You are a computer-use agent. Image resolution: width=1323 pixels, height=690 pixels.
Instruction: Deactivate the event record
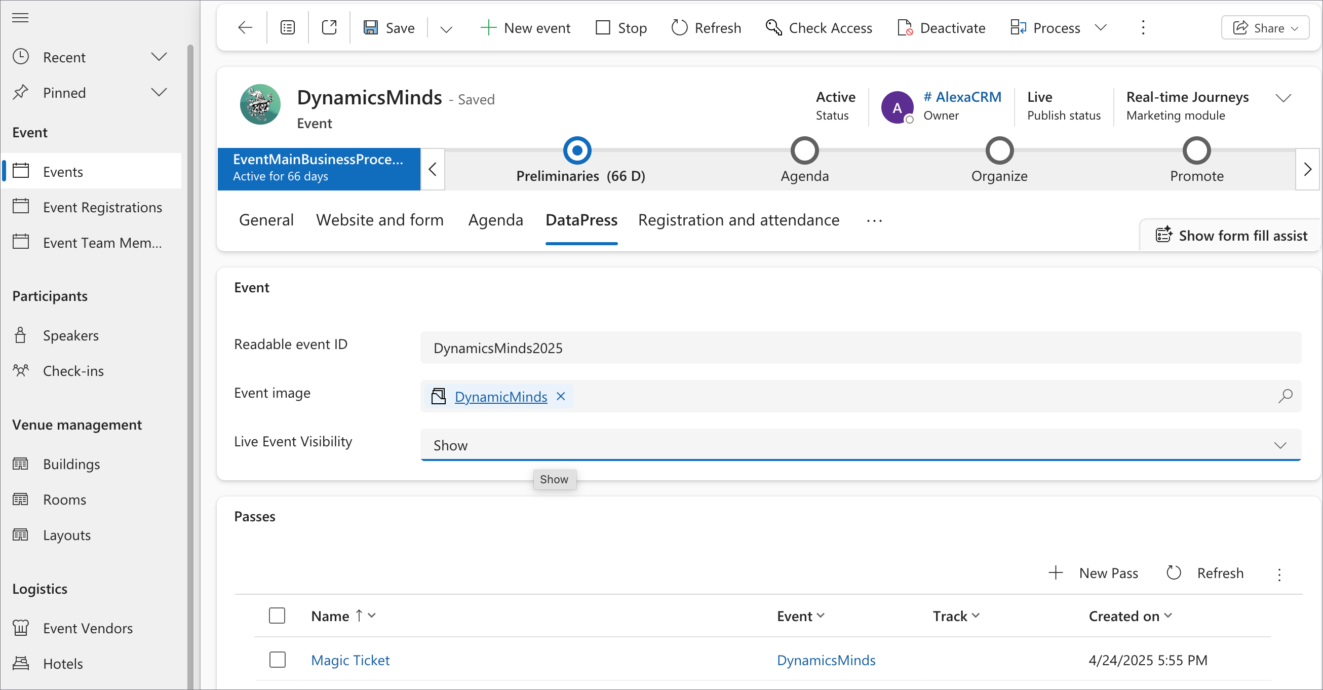[941, 28]
